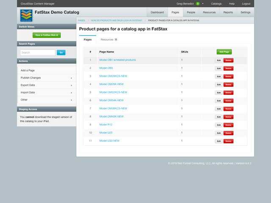Delete the Model OM40K-NEW row
This screenshot has height=203, width=271.
pyautogui.click(x=228, y=117)
